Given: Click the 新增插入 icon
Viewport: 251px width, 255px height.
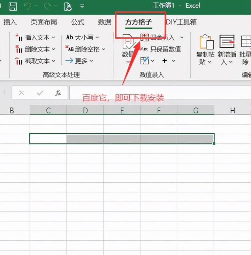Looking at the screenshot, I should click(227, 42).
